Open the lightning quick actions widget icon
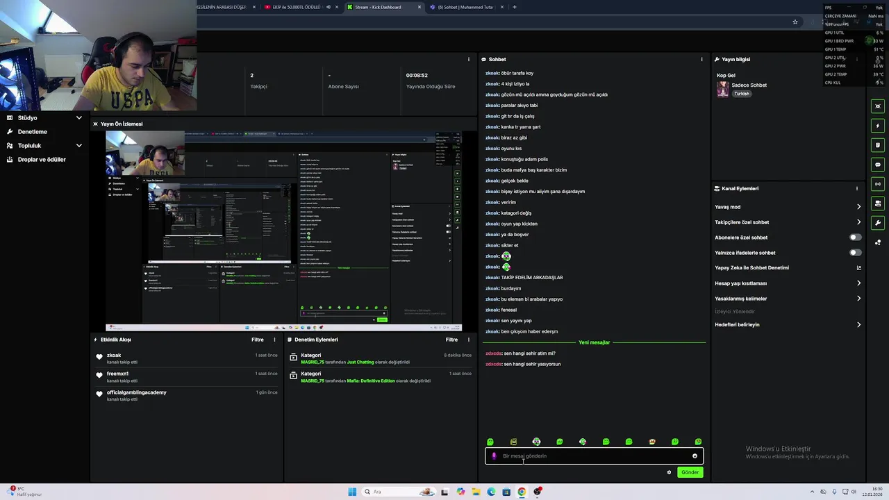This screenshot has width=889, height=500. click(x=878, y=126)
